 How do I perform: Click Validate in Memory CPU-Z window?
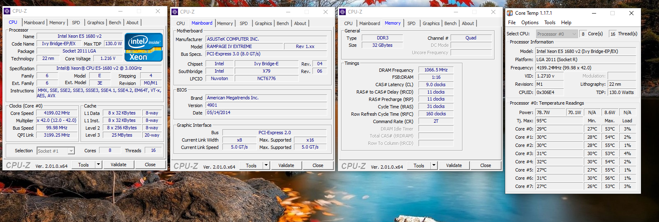point(454,165)
